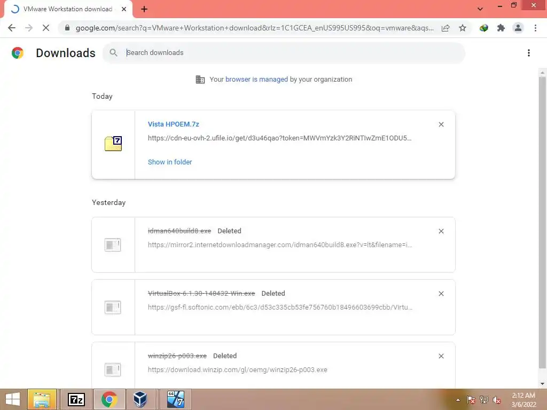The width and height of the screenshot is (547, 410).
Task: Click the page vertical scrollbar
Action: pos(542,223)
